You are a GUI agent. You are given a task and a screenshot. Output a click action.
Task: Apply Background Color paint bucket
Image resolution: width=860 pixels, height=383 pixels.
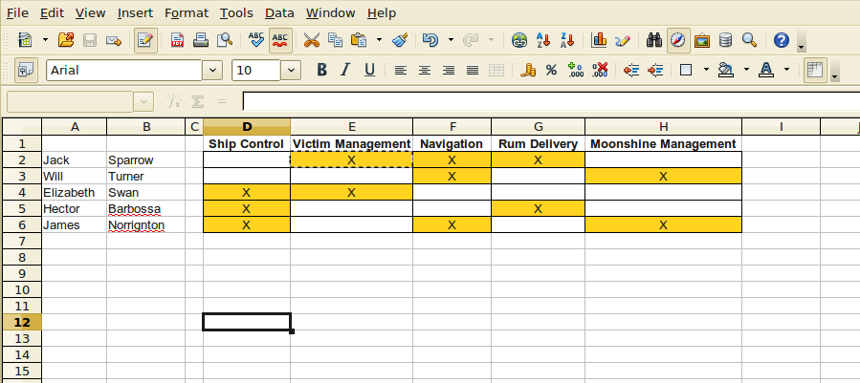pos(726,70)
